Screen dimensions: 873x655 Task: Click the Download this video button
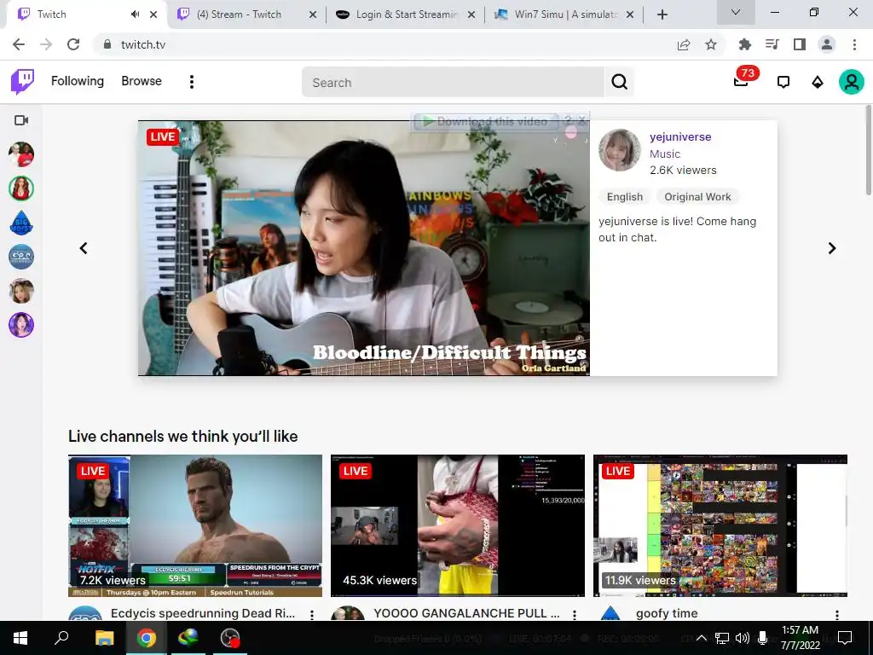point(485,121)
